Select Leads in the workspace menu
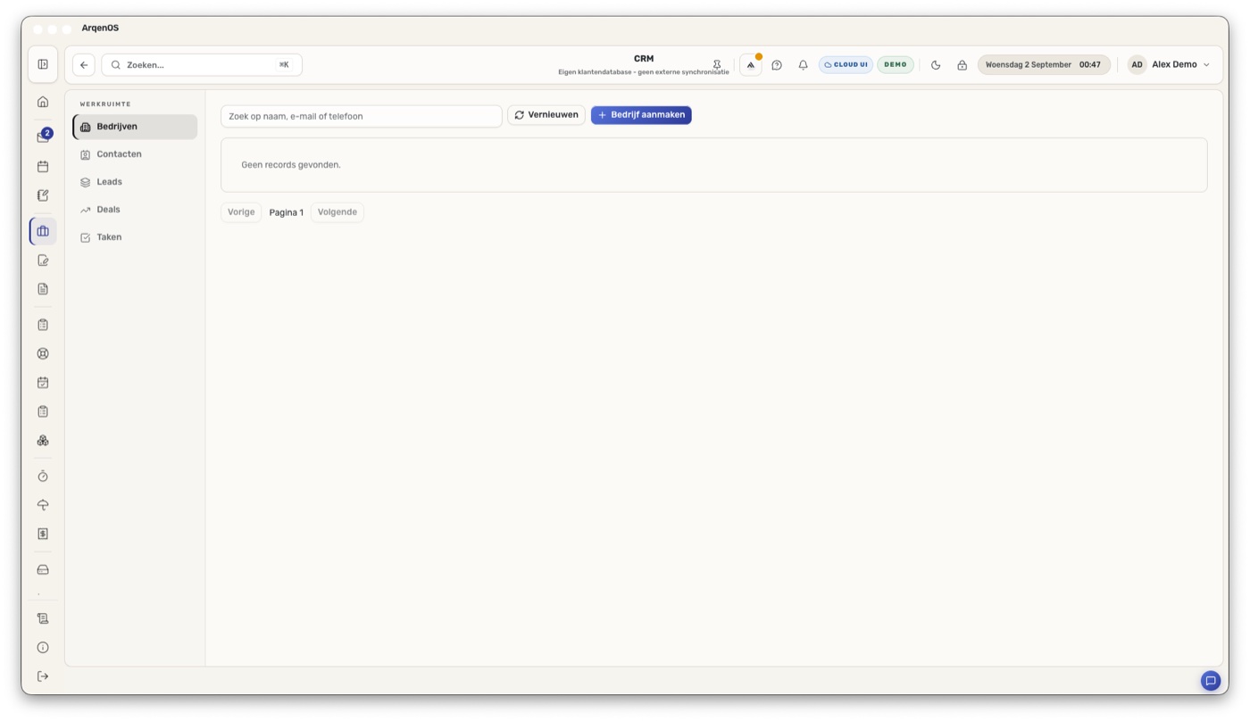 [135, 182]
